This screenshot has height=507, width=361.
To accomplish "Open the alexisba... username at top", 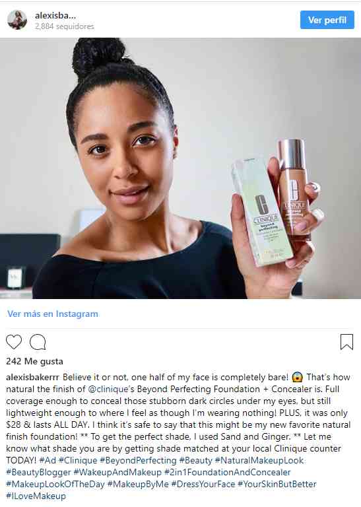I will tap(55, 15).
